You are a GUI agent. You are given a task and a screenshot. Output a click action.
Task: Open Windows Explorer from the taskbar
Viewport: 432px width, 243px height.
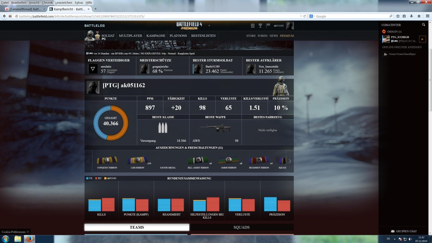tap(18, 239)
